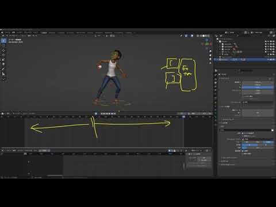Select the Measure ruler tool
Viewport: 276px width, 207px height.
[x=3, y=74]
